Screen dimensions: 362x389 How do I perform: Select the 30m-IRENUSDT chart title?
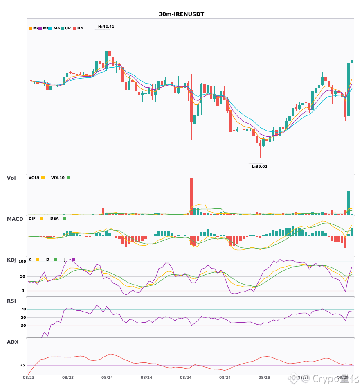(181, 14)
